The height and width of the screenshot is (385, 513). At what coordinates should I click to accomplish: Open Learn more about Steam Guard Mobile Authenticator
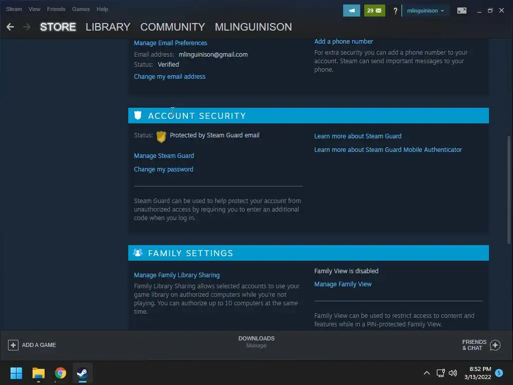tap(388, 149)
